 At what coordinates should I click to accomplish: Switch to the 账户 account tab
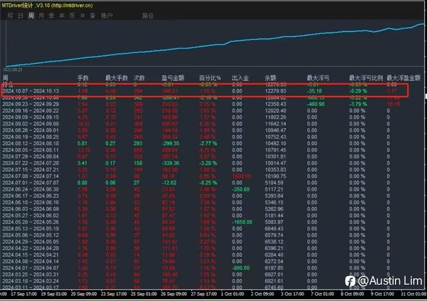point(107,16)
